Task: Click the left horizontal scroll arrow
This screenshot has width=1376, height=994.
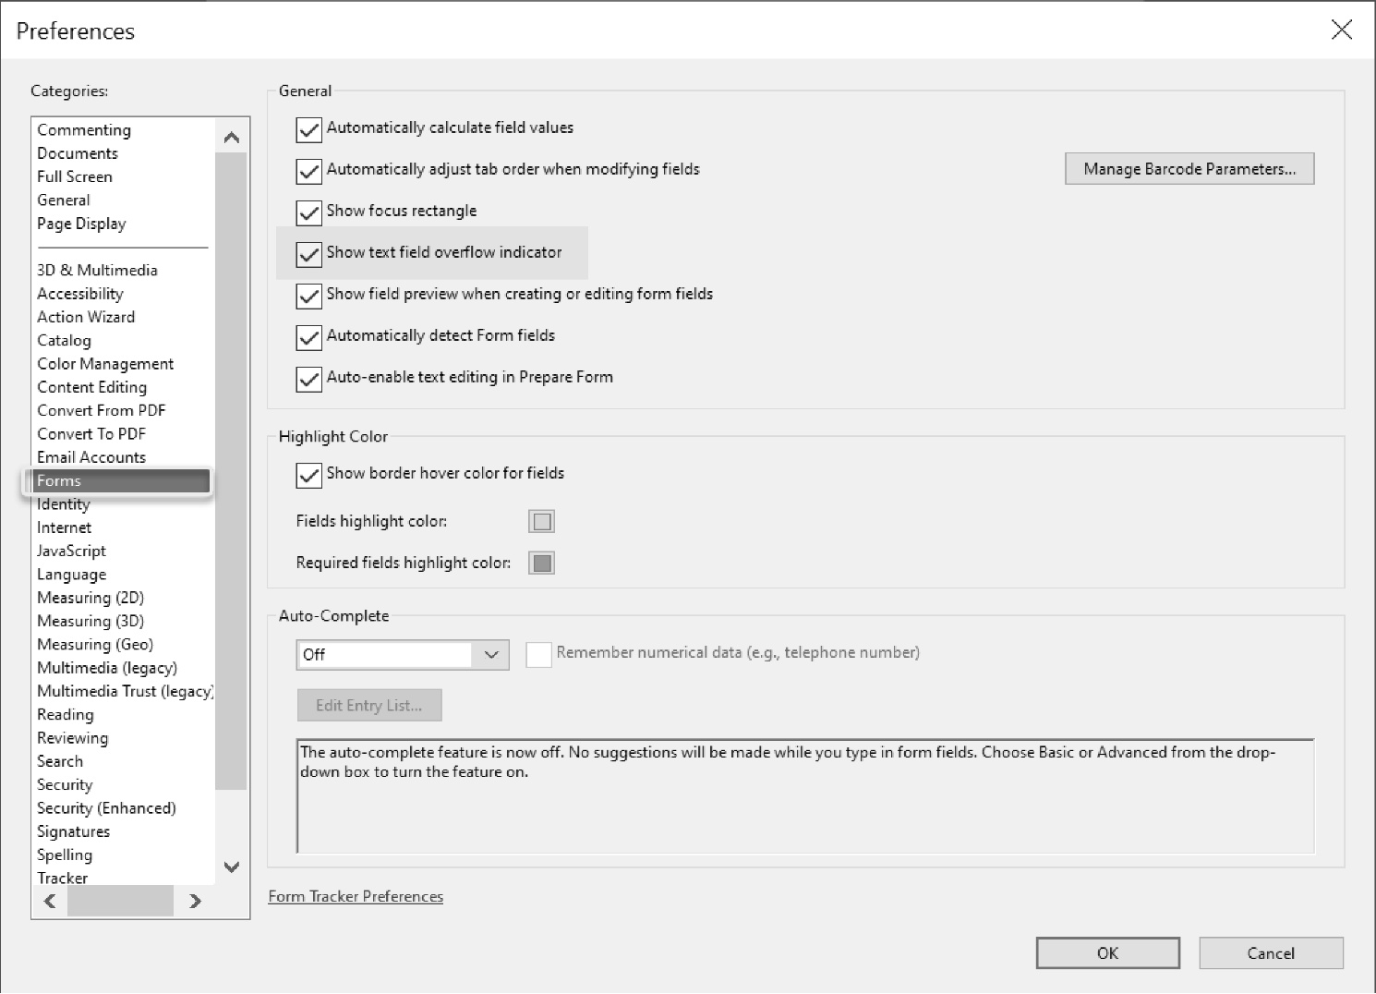Action: [50, 901]
